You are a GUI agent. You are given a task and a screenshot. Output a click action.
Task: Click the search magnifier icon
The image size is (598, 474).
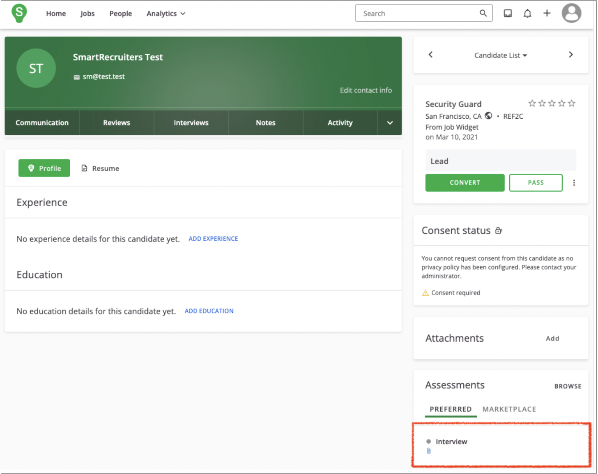(x=483, y=13)
